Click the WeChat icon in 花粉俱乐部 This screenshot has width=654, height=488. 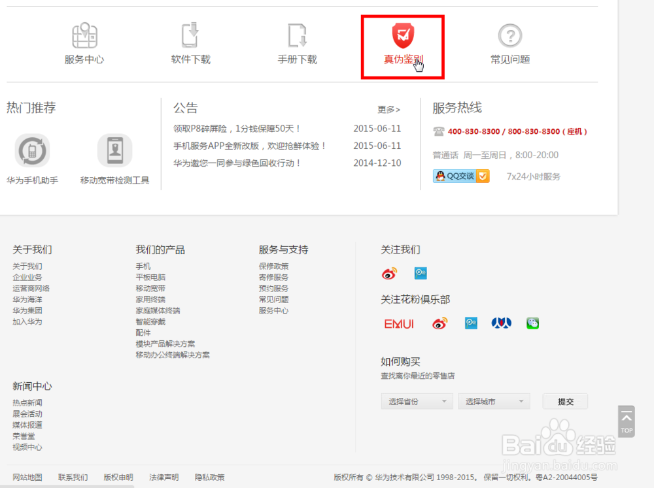(x=532, y=323)
